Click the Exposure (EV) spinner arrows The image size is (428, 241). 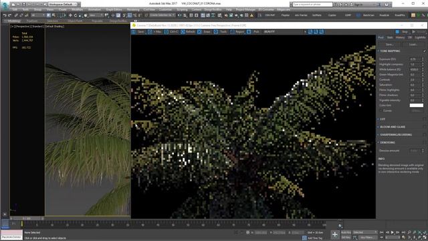423,59
